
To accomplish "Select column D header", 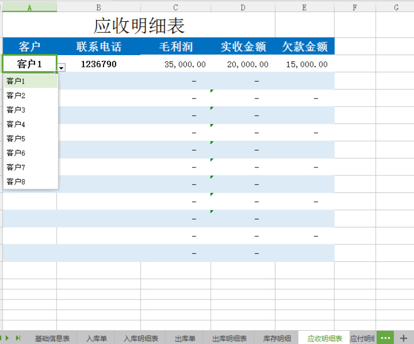I will coord(243,7).
